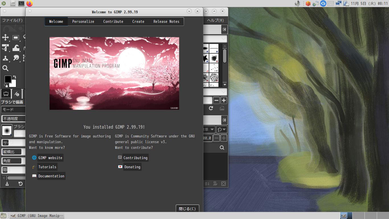Click the battery power indicator
Screen dimensions: 389x219
(346, 3)
